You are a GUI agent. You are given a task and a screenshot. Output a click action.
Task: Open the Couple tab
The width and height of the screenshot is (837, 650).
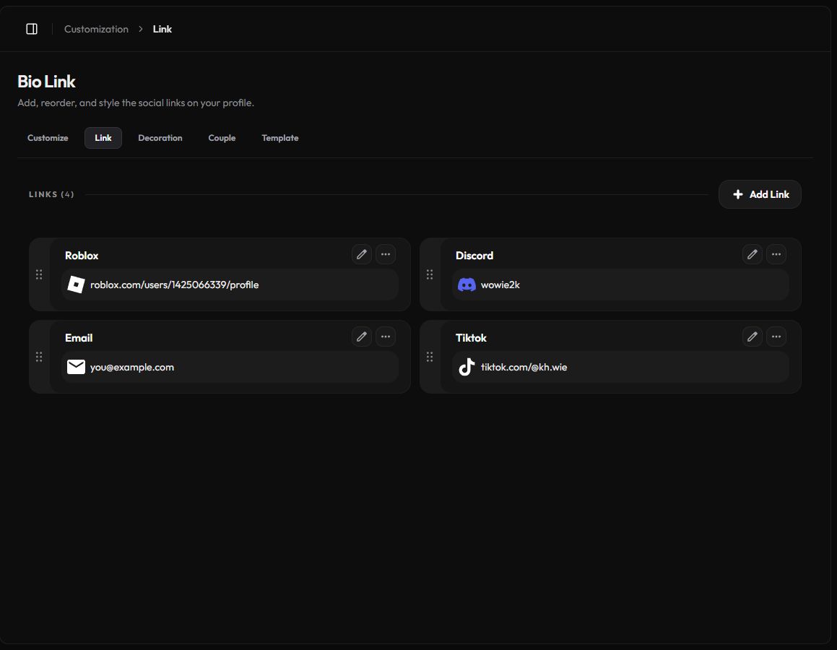pos(222,138)
